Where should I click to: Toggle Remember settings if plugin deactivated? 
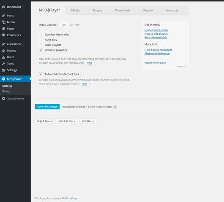[x=115, y=107]
